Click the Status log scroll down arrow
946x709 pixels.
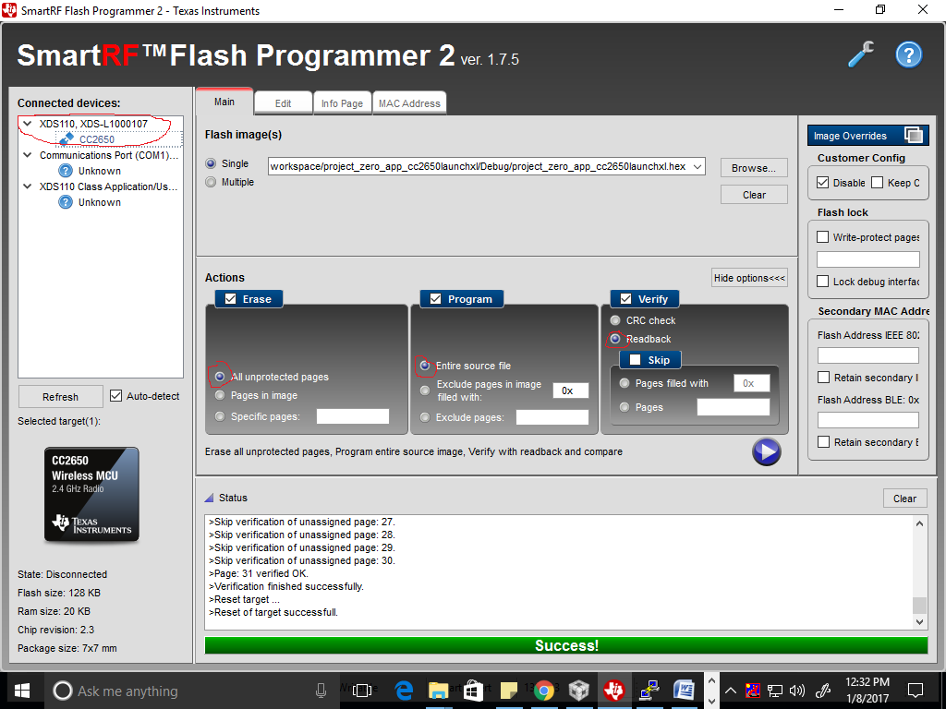(919, 621)
